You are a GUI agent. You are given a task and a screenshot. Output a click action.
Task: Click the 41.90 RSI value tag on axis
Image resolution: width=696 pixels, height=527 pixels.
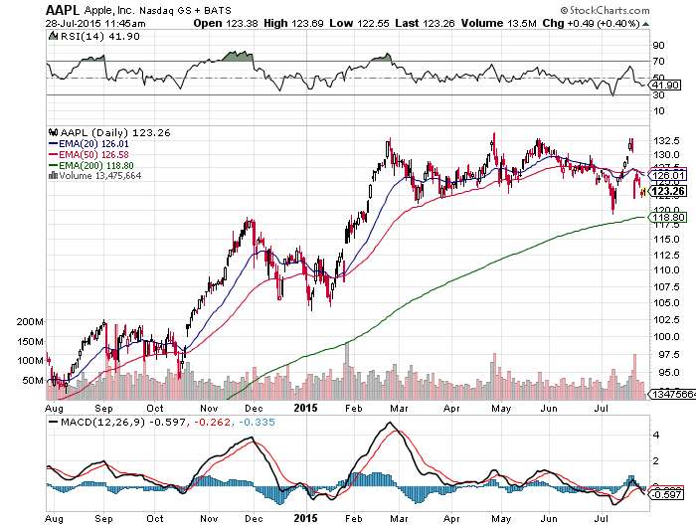click(x=666, y=85)
